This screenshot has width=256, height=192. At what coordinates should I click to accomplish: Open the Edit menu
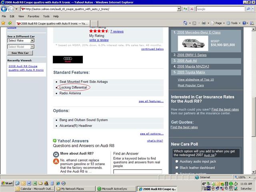12,16
